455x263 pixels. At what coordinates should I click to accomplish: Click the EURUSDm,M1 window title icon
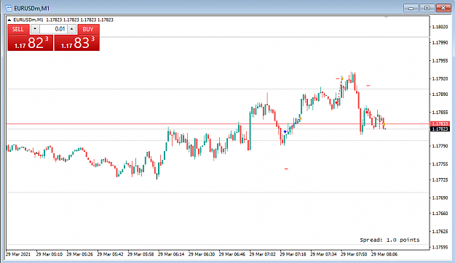(9, 8)
